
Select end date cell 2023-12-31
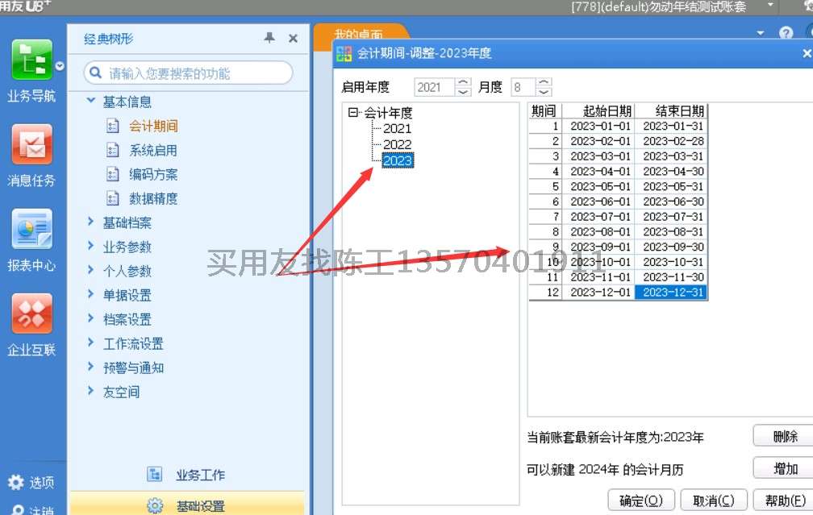tap(671, 293)
